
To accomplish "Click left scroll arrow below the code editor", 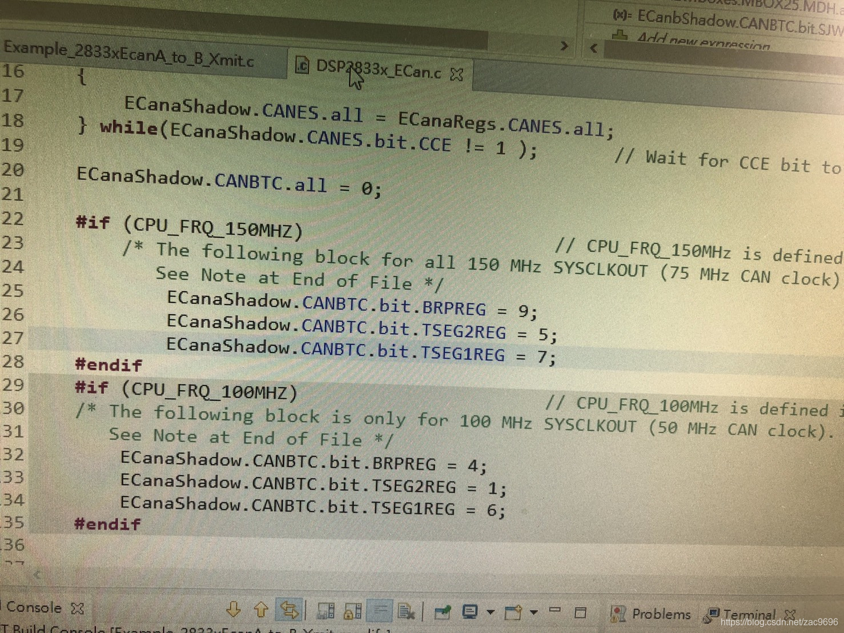I will [37, 574].
